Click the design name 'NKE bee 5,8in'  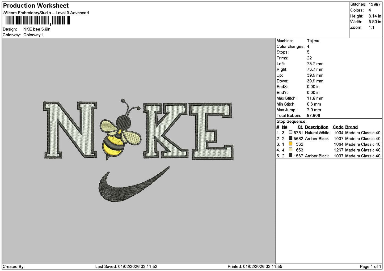click(37, 29)
